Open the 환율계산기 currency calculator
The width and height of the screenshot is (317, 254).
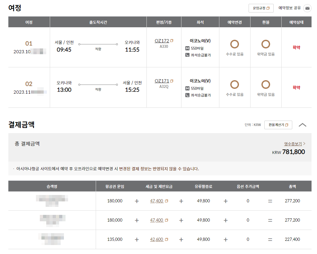click(x=277, y=125)
